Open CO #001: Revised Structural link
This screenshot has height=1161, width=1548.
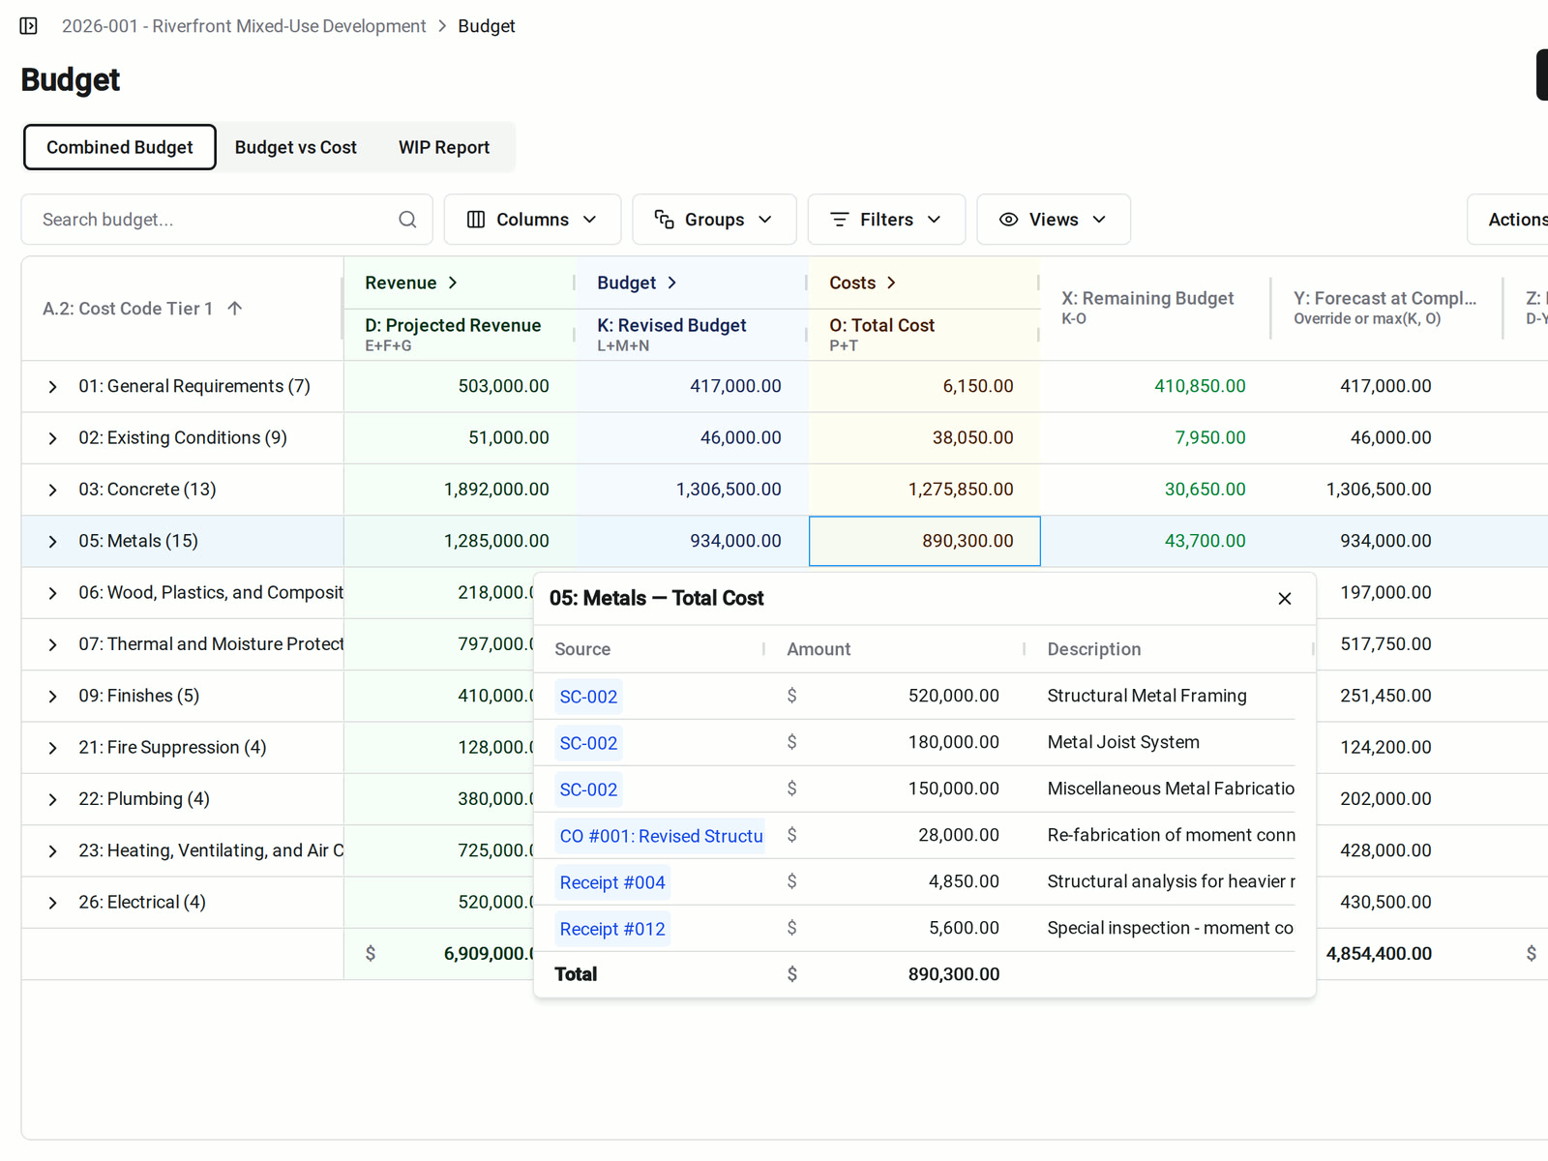(661, 836)
